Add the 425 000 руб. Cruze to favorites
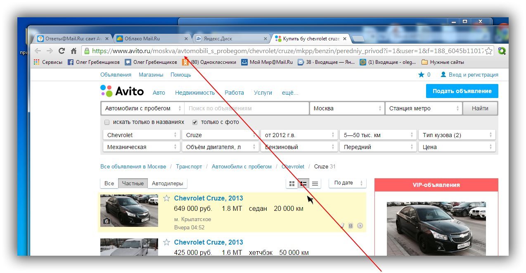This screenshot has width=526, height=273. click(x=166, y=242)
